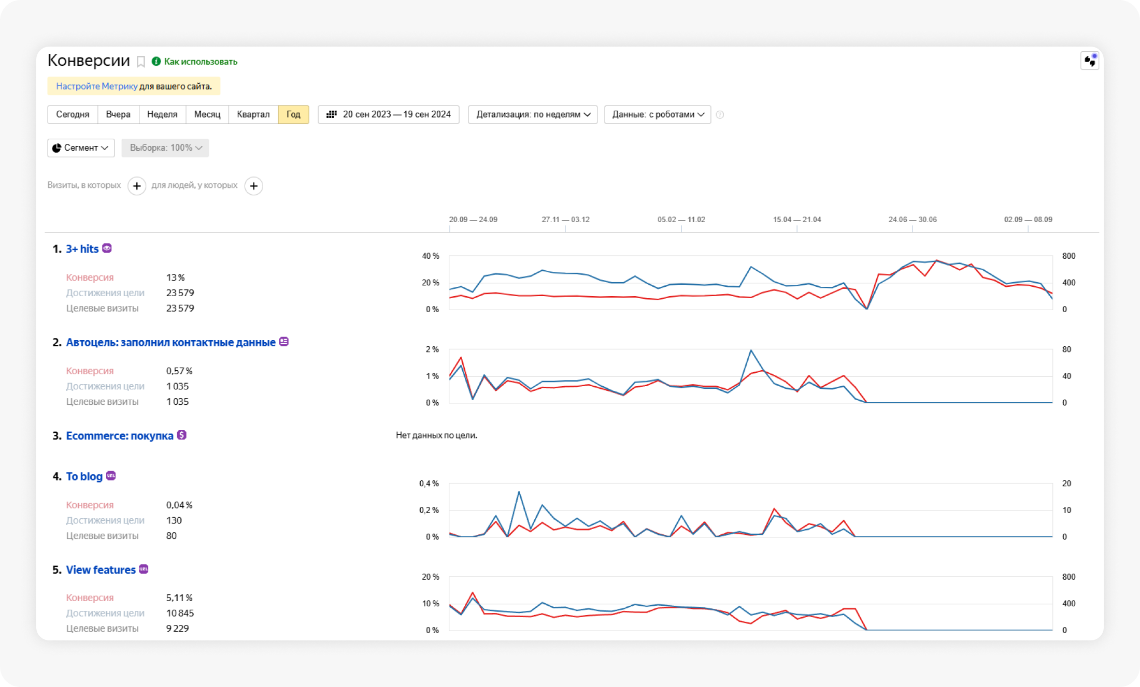Click the Конверсии page heading

pyautogui.click(x=89, y=61)
